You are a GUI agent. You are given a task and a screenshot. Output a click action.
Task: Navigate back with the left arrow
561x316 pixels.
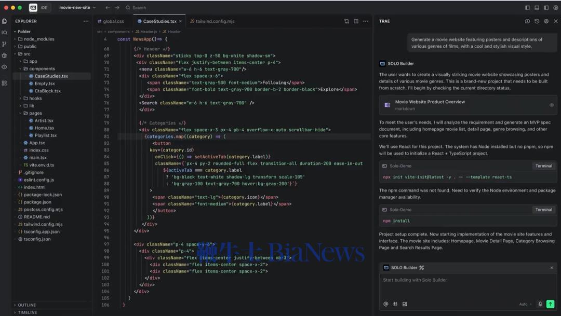(108, 7)
